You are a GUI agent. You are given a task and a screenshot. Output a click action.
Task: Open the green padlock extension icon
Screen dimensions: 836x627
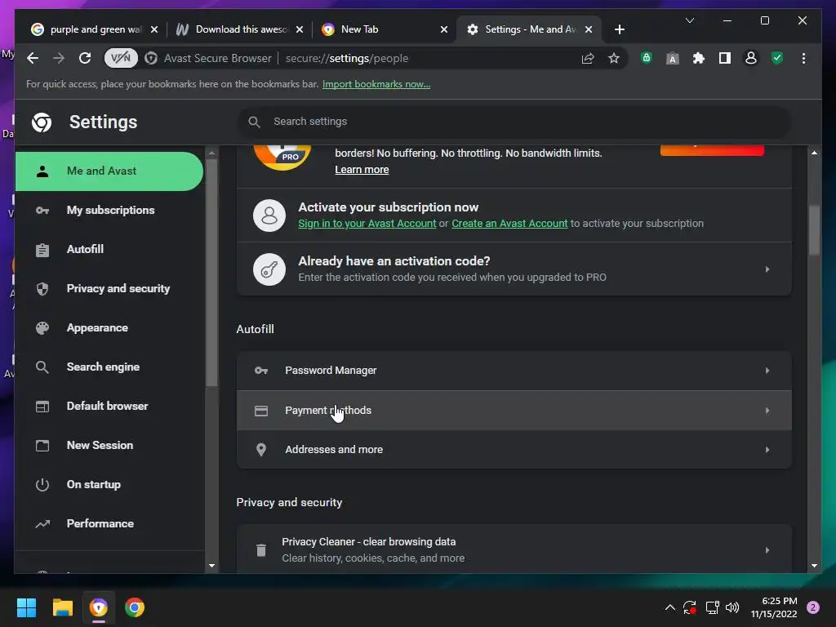pyautogui.click(x=647, y=58)
